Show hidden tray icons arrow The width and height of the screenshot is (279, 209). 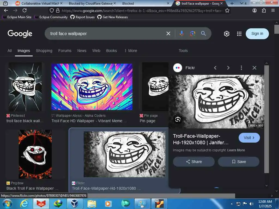click(232, 204)
